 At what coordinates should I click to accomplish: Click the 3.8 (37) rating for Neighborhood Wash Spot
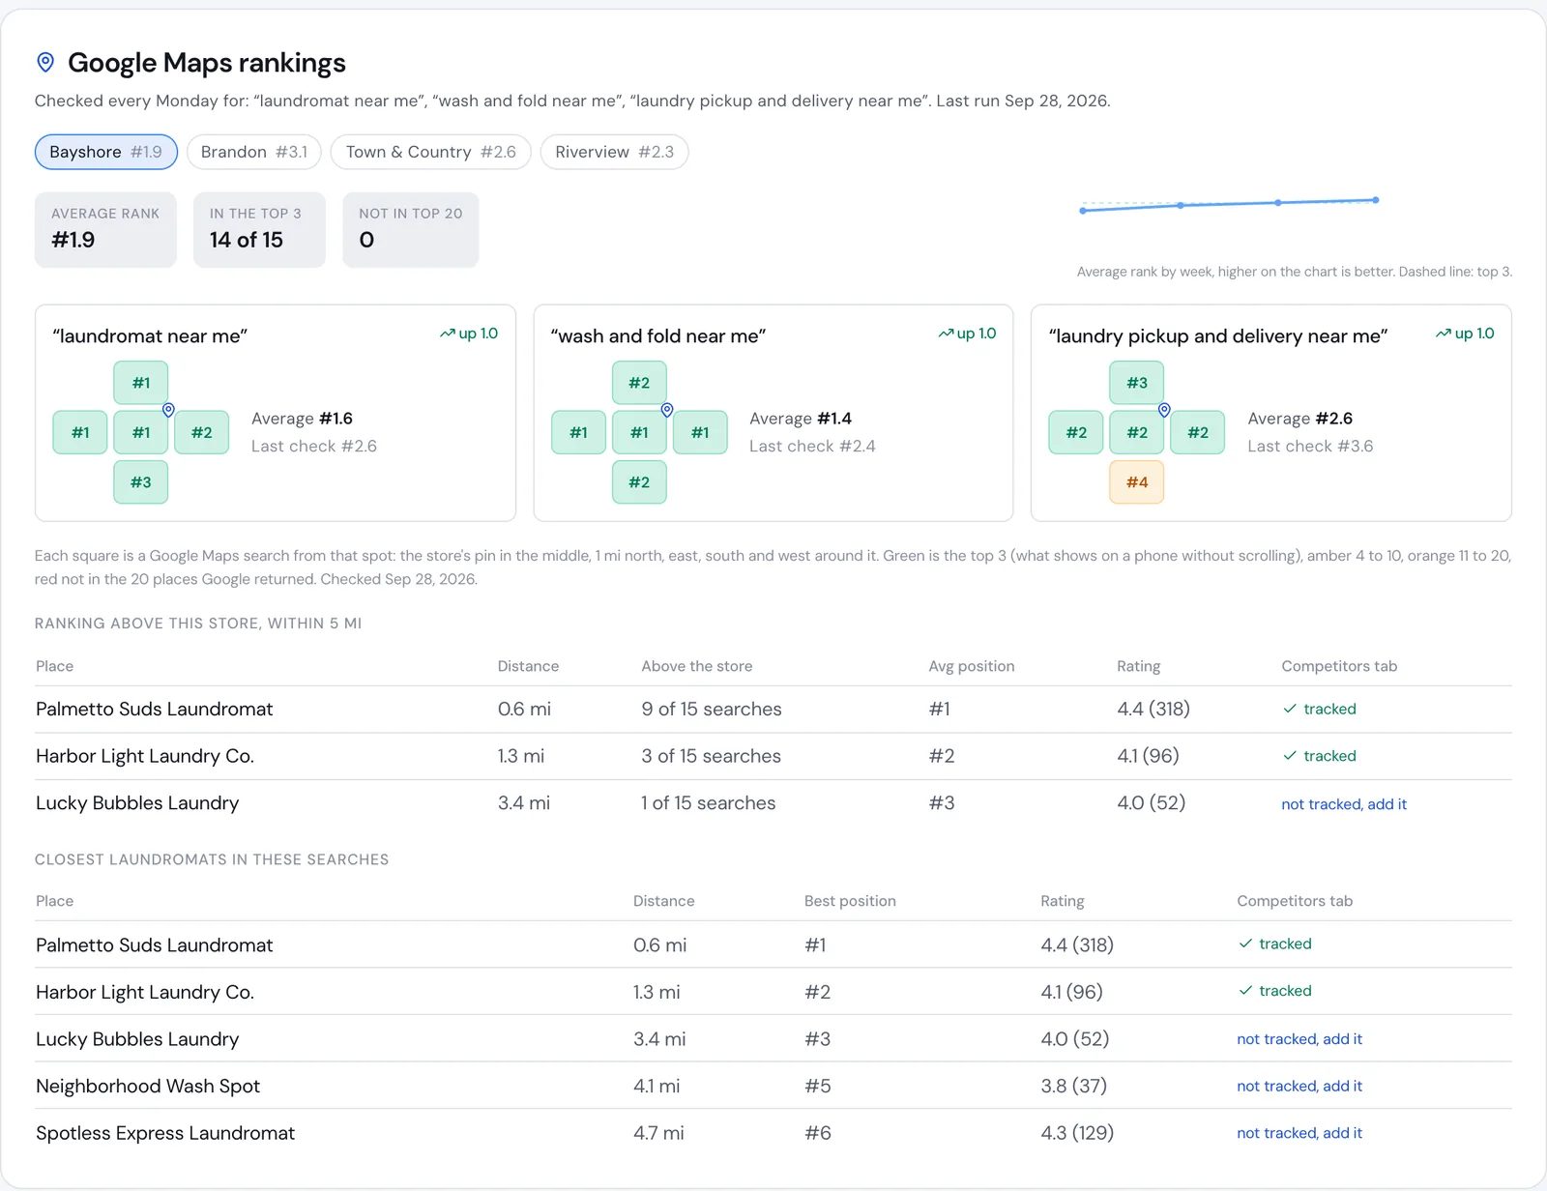pyautogui.click(x=1073, y=1087)
